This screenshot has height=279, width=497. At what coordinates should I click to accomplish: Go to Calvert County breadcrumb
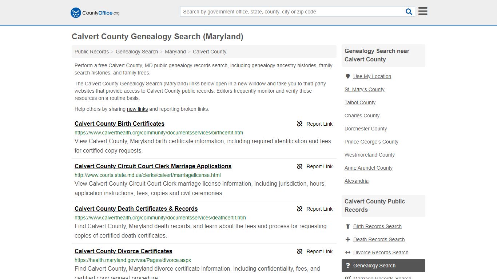(210, 52)
